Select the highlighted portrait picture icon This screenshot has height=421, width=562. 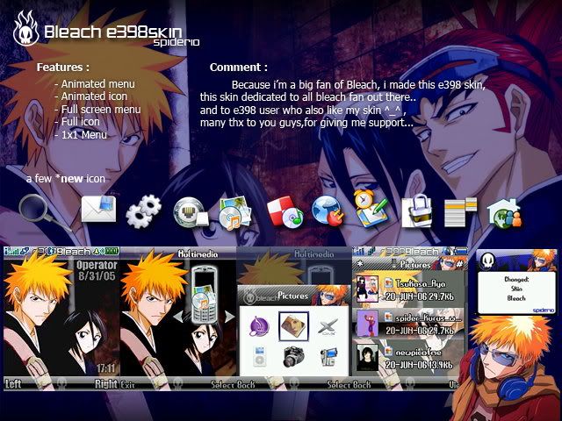293,326
